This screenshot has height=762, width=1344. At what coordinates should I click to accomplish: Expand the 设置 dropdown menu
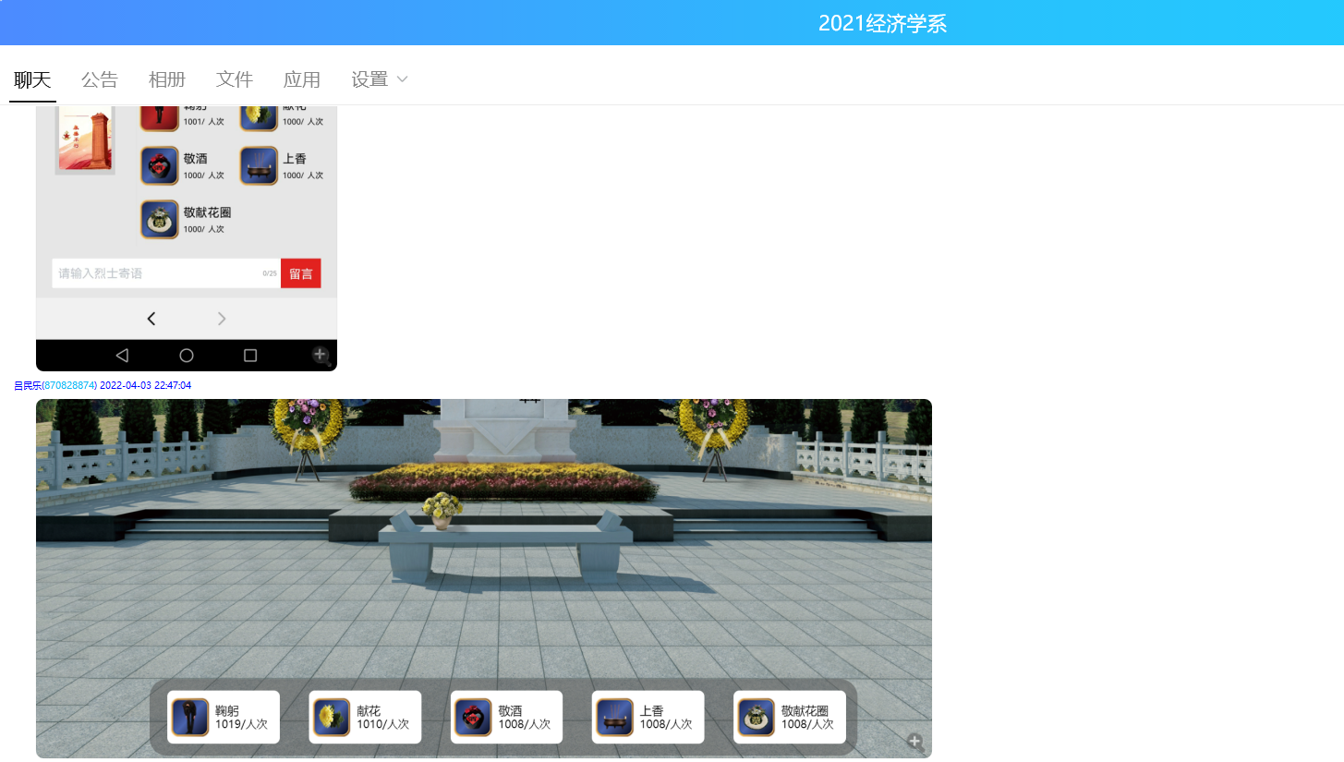(379, 79)
